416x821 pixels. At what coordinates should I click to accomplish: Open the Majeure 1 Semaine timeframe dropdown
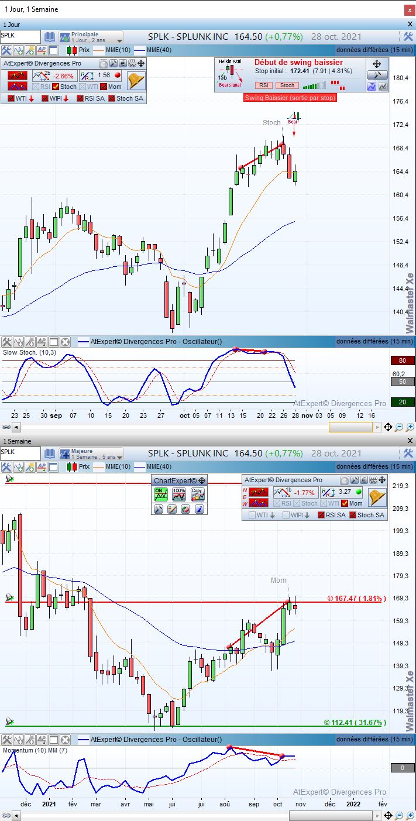[91, 454]
